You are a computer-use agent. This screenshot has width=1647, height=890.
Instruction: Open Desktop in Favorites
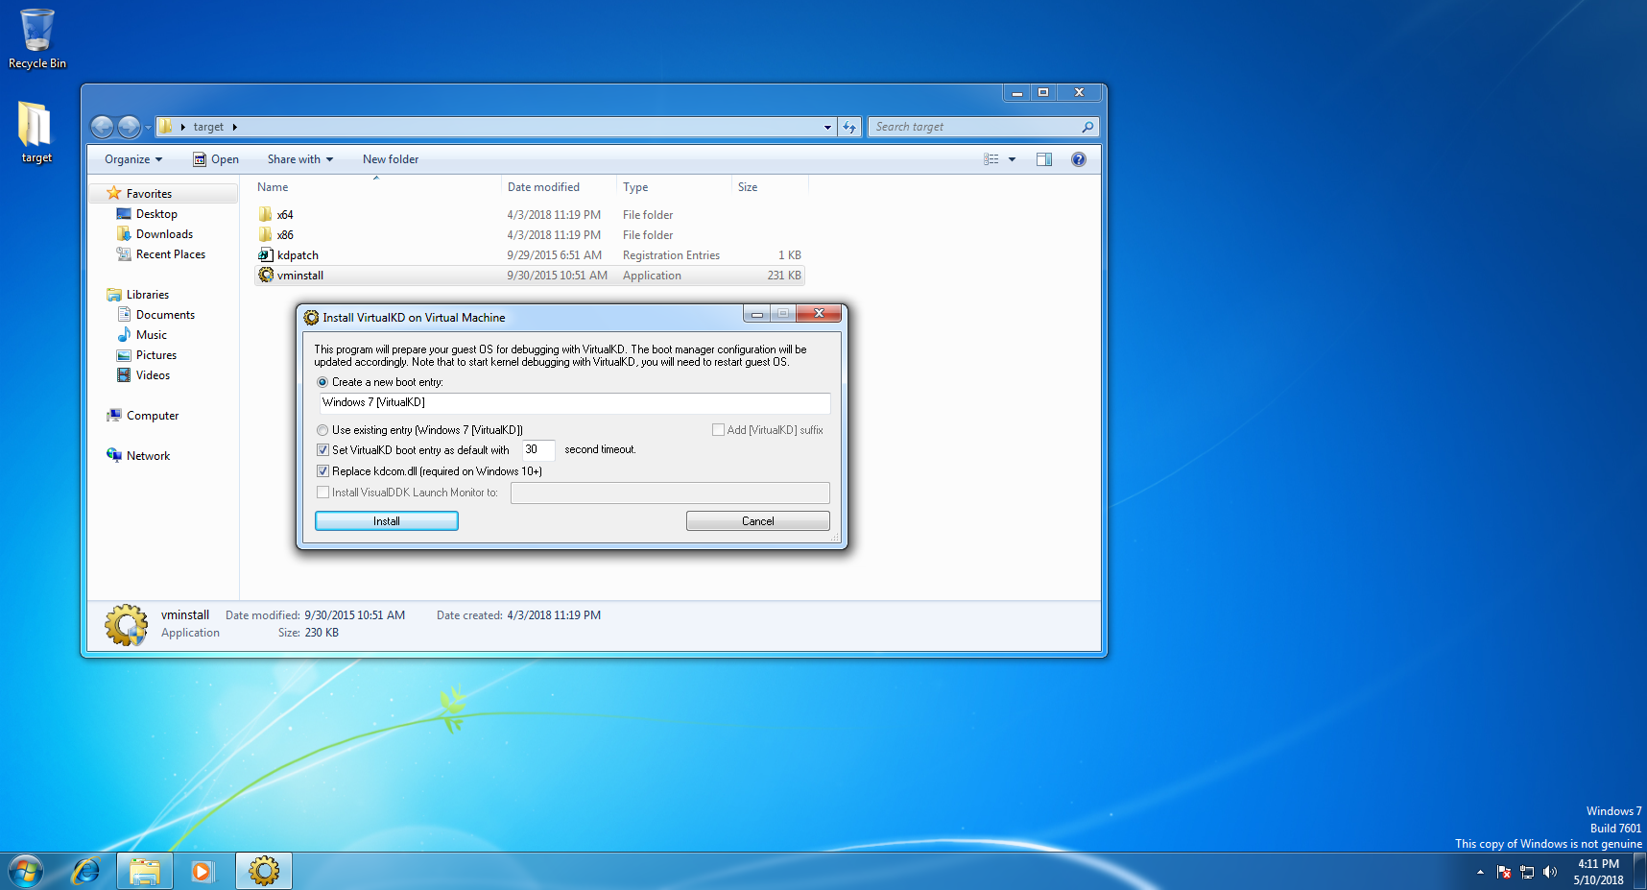pos(156,214)
